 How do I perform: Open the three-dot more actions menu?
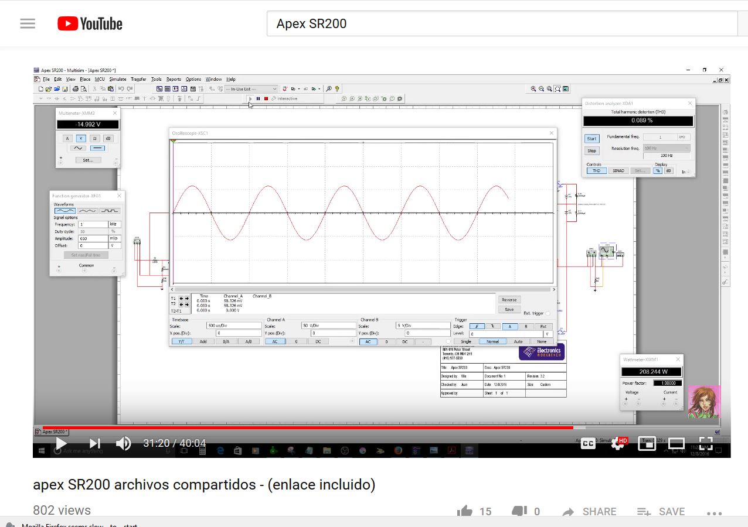[714, 513]
